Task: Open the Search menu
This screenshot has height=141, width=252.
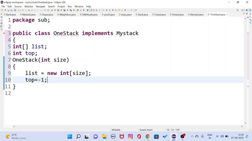Action: coord(51,6)
